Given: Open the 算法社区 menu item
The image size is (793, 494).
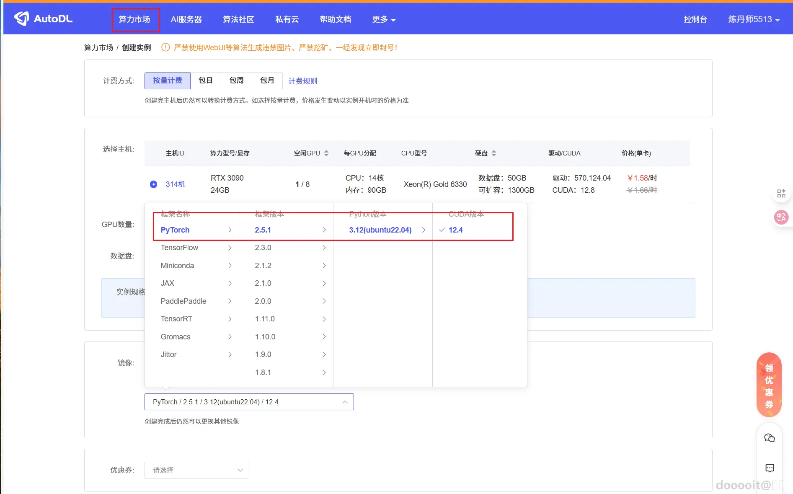Looking at the screenshot, I should pos(238,19).
